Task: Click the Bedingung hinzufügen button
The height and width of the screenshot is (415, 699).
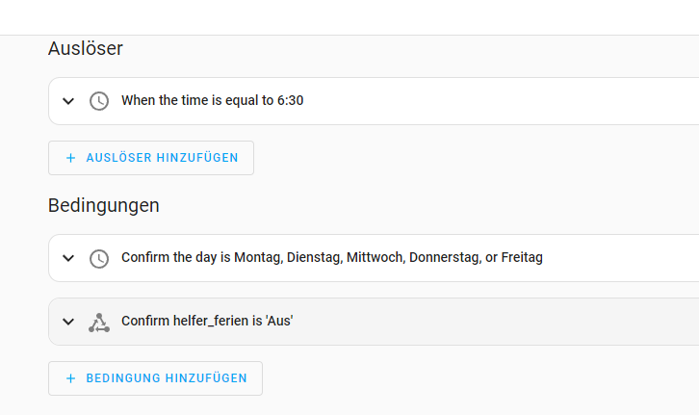Action: (156, 378)
